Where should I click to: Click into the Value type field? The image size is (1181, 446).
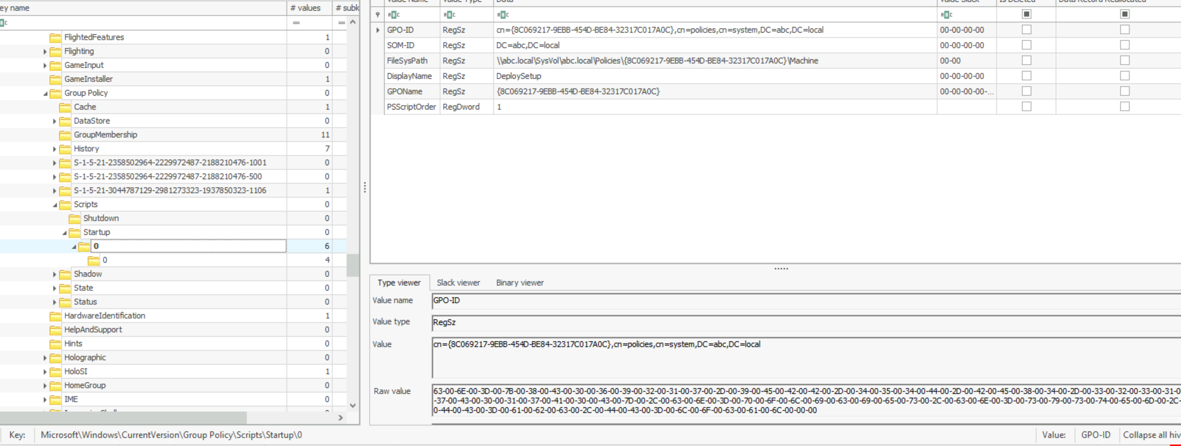pos(807,322)
